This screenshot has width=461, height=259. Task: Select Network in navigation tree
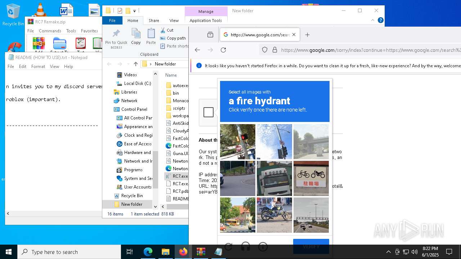[129, 101]
